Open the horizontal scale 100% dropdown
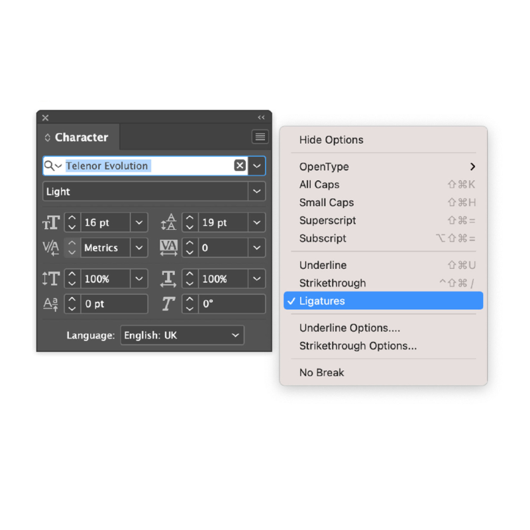530x530 pixels. (x=257, y=279)
